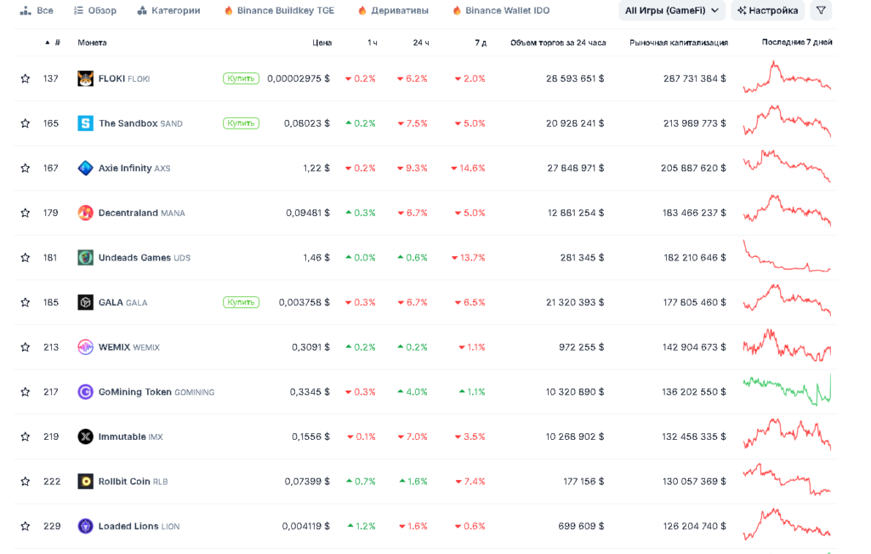Click the Immutable X logo icon
Screen dimensions: 871x554
pyautogui.click(x=85, y=437)
